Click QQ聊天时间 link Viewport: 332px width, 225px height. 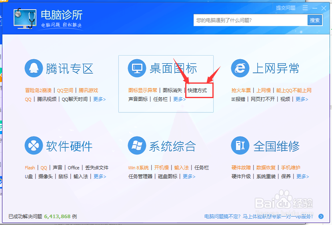pos(75,99)
